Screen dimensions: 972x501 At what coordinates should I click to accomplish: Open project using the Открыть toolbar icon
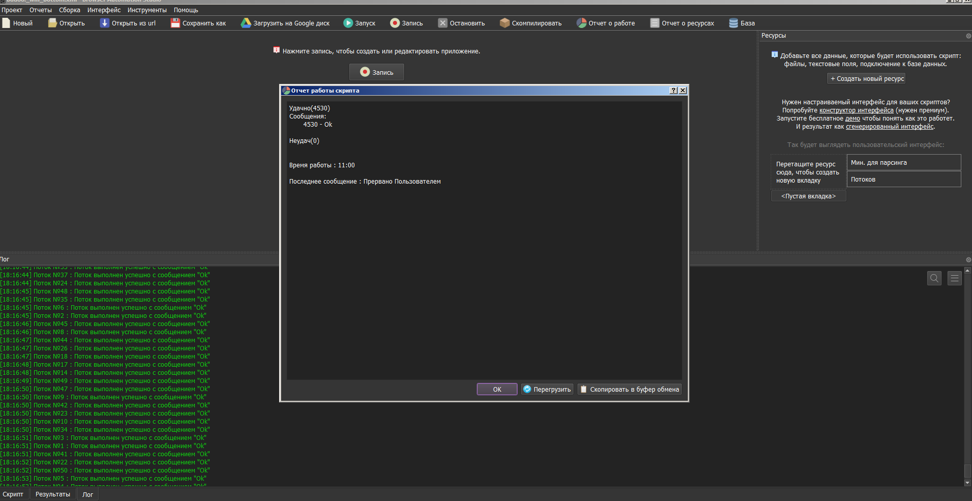tap(52, 23)
